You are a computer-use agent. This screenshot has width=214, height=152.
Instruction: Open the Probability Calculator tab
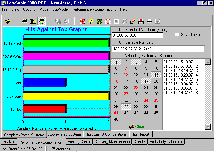click(166, 142)
